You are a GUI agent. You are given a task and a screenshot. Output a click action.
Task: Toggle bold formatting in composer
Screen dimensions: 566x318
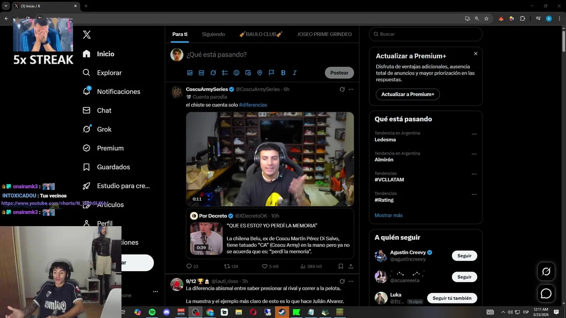283,73
